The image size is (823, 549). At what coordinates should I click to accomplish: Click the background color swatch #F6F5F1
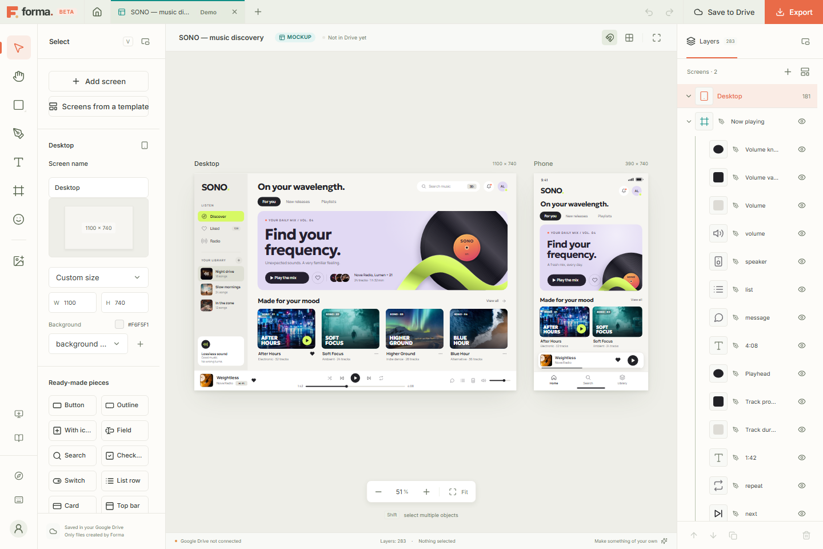pos(119,324)
